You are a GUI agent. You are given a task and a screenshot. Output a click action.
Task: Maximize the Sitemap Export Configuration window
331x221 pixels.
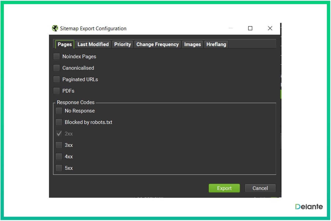point(250,28)
